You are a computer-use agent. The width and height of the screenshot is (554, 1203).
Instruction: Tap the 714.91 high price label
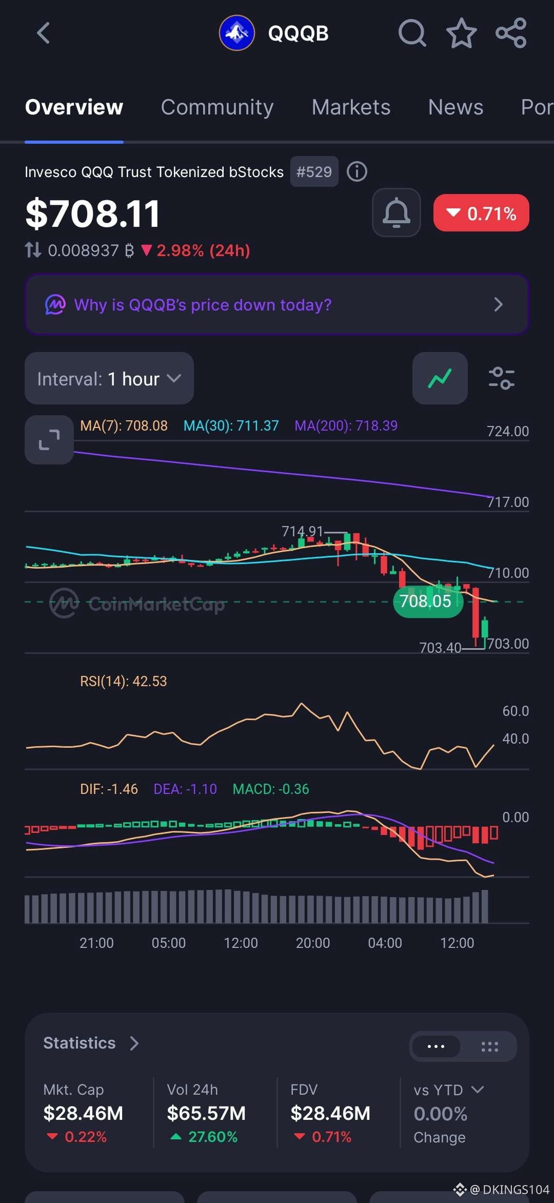coord(302,531)
